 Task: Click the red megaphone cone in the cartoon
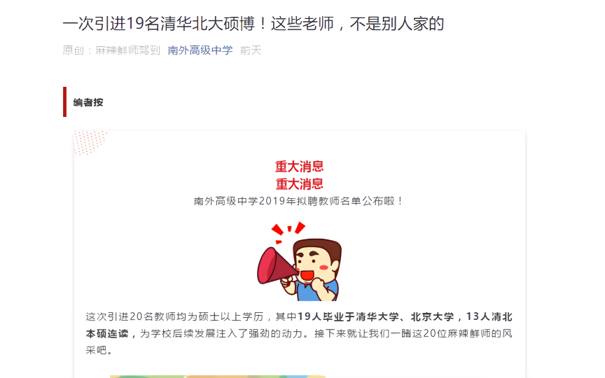pos(276,266)
